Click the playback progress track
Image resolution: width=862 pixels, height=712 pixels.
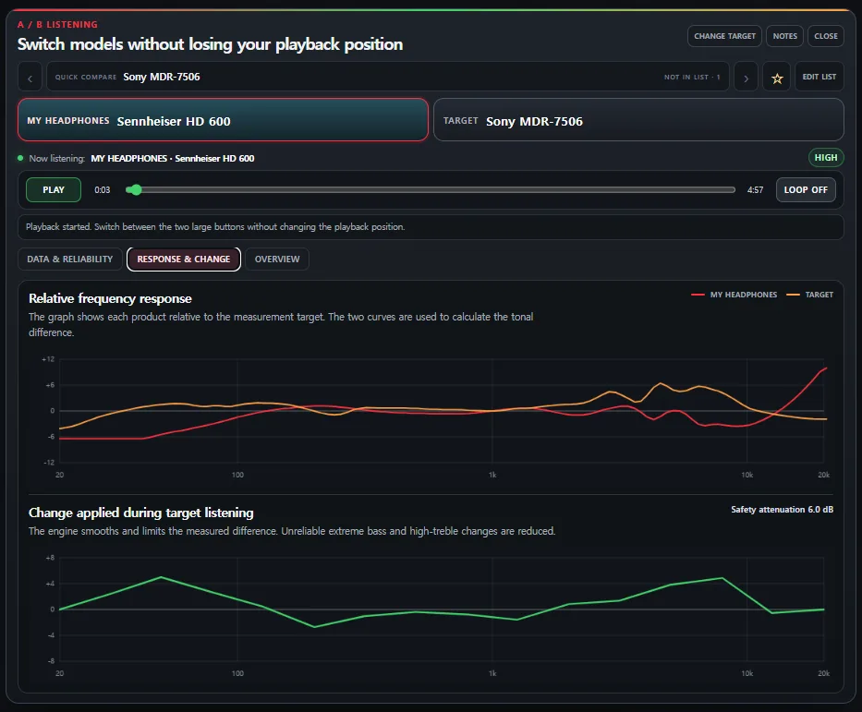[431, 190]
